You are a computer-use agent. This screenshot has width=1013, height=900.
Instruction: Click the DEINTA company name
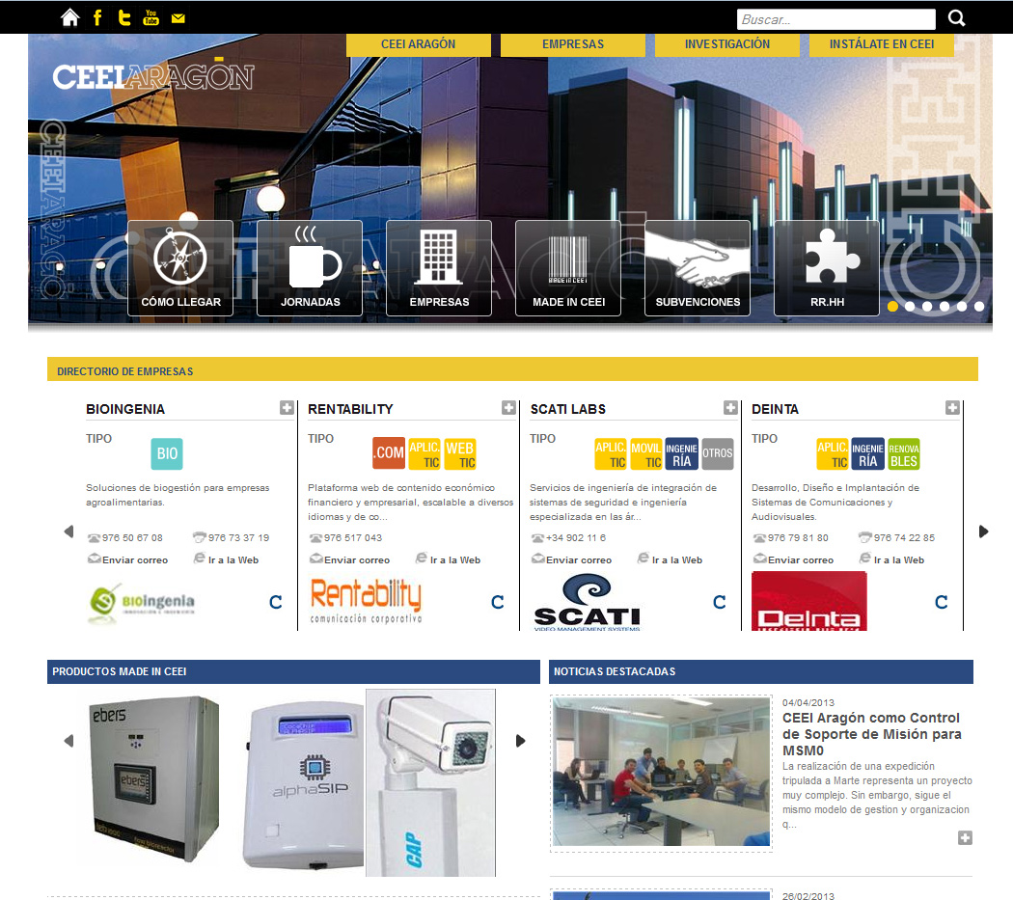(x=776, y=409)
